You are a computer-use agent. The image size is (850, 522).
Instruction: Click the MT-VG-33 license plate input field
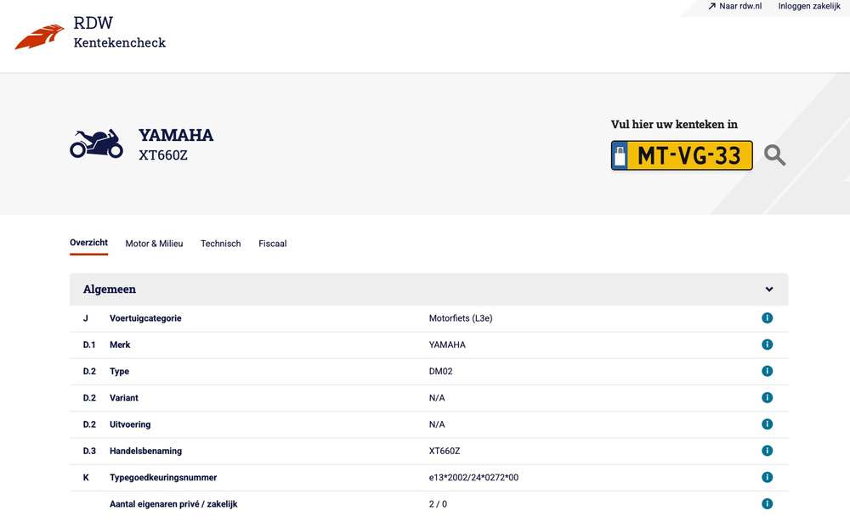pos(682,155)
